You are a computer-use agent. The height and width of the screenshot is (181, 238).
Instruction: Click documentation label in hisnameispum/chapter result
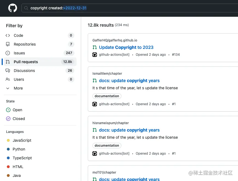107,146
